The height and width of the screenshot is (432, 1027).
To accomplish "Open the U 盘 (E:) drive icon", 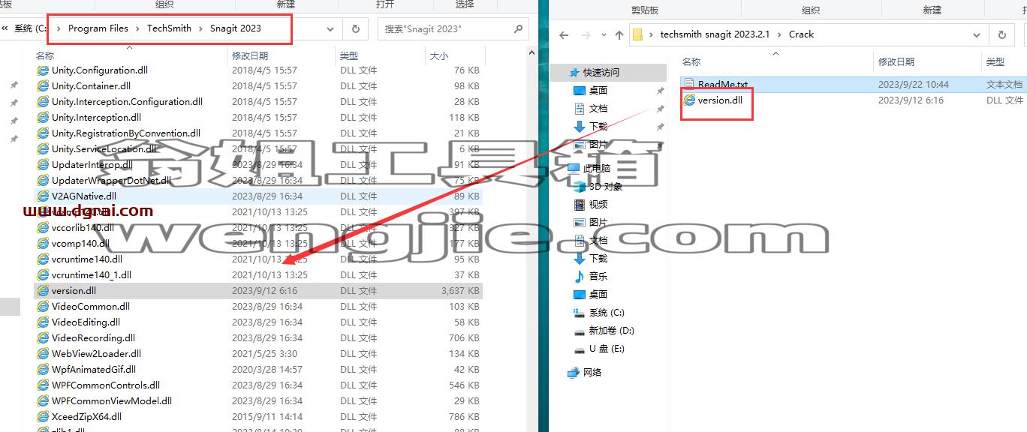I will point(580,349).
